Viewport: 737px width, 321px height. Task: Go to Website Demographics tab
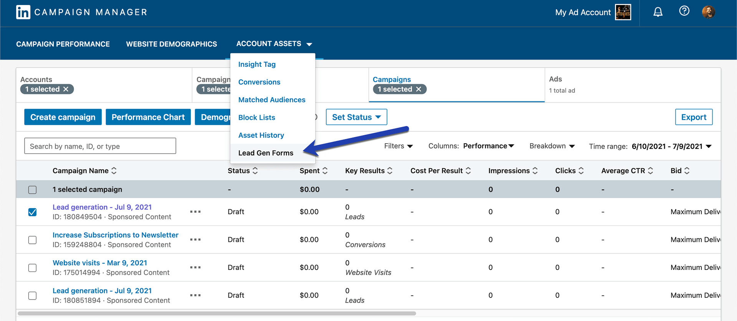172,44
